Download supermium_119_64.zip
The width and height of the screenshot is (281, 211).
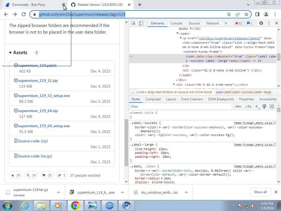pos(38,111)
